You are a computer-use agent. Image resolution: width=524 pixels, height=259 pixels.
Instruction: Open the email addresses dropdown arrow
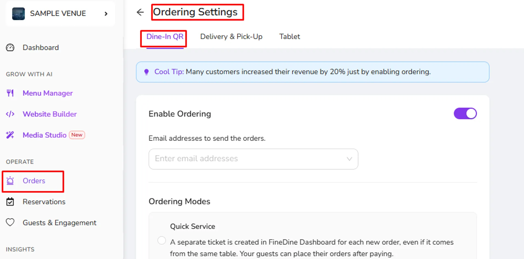pyautogui.click(x=349, y=159)
